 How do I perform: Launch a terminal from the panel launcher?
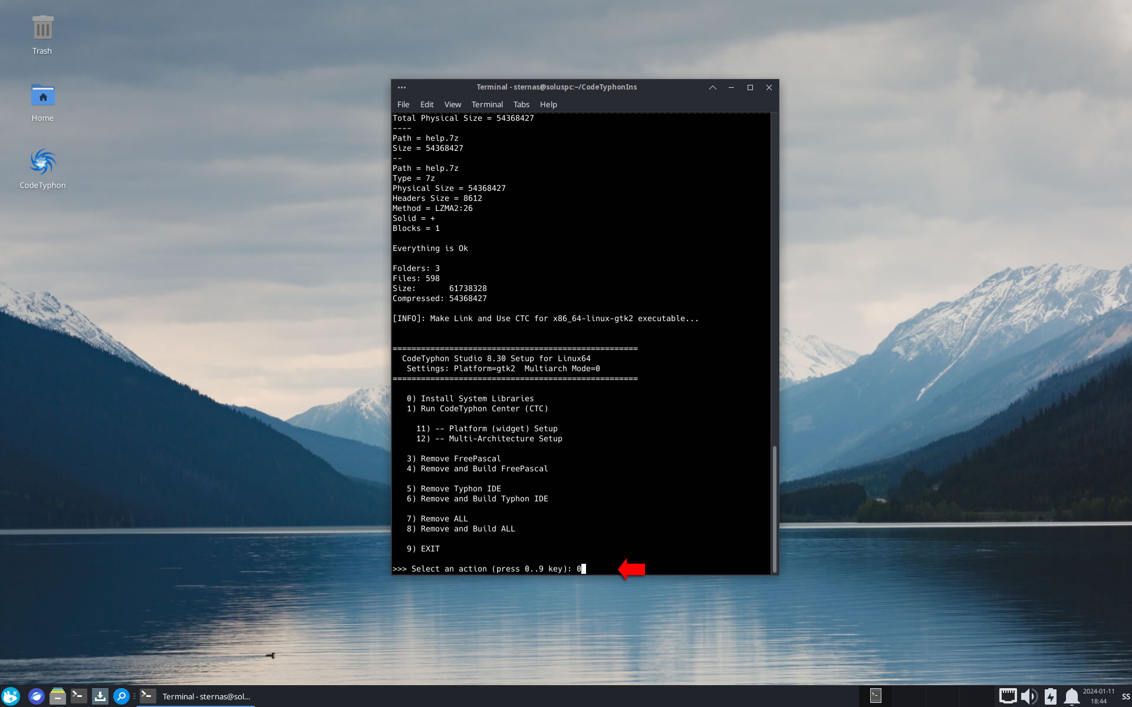pyautogui.click(x=78, y=696)
